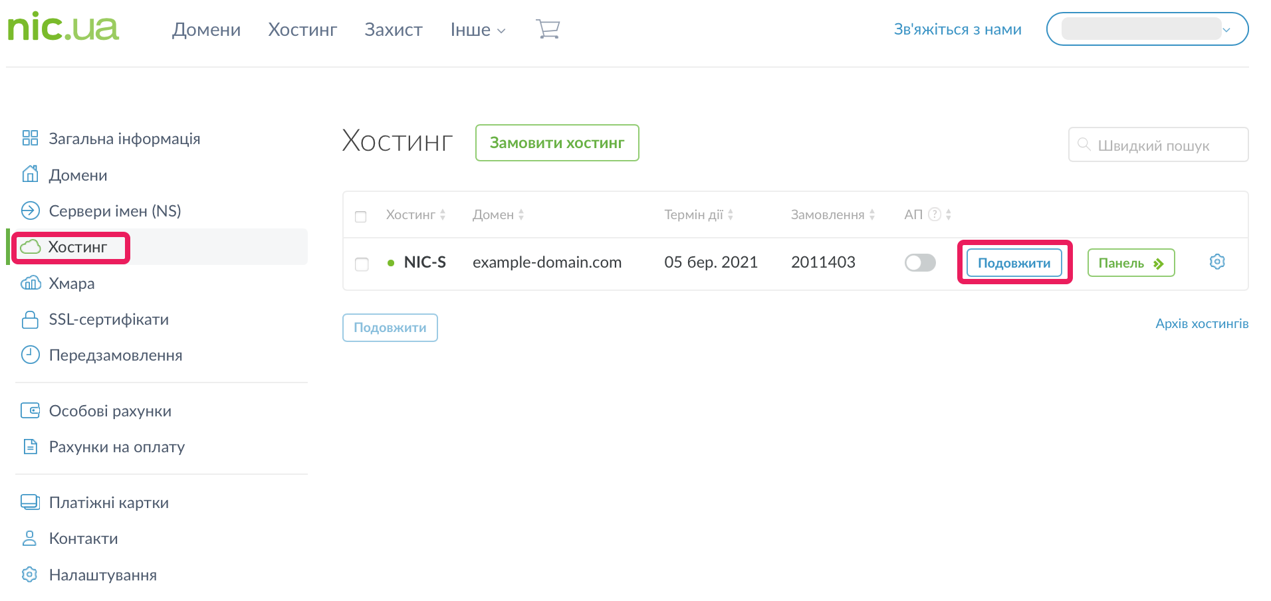Image resolution: width=1271 pixels, height=601 pixels.
Task: Open Особові рахунки wallet section
Action: 110,411
